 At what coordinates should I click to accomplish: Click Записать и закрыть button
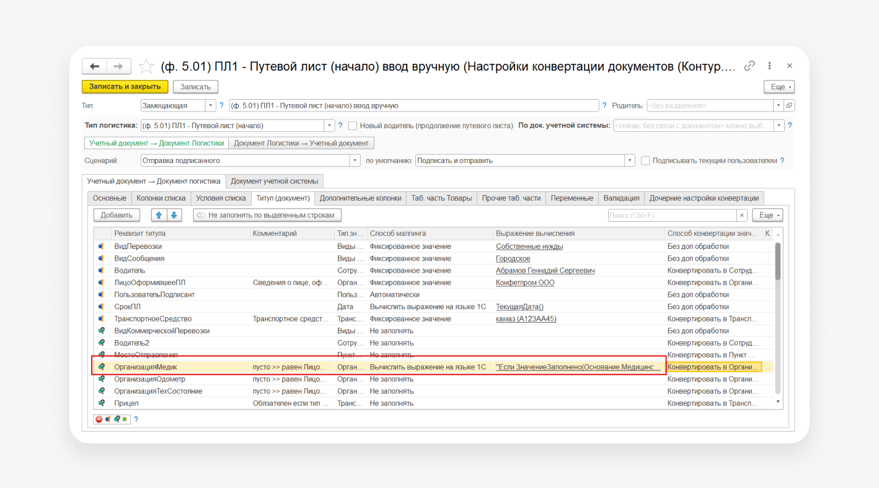(125, 87)
